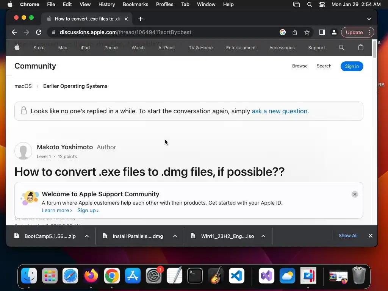Open Earlier Operating Systems breadcrumb
This screenshot has height=291, width=388.
point(75,86)
